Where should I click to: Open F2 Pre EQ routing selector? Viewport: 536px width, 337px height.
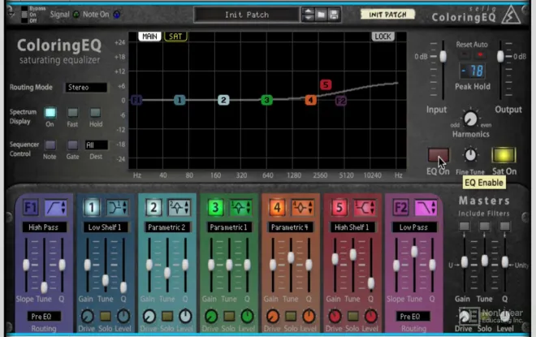[413, 317]
